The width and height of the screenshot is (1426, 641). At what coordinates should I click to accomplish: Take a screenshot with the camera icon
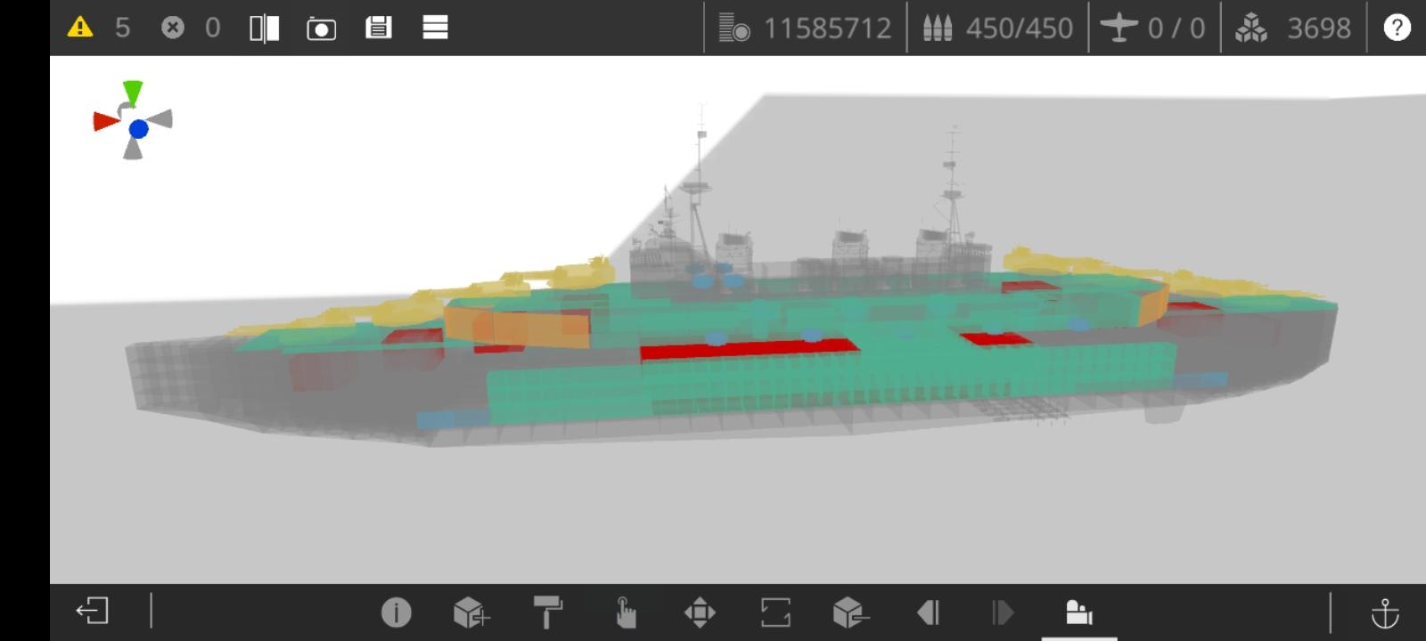click(321, 28)
